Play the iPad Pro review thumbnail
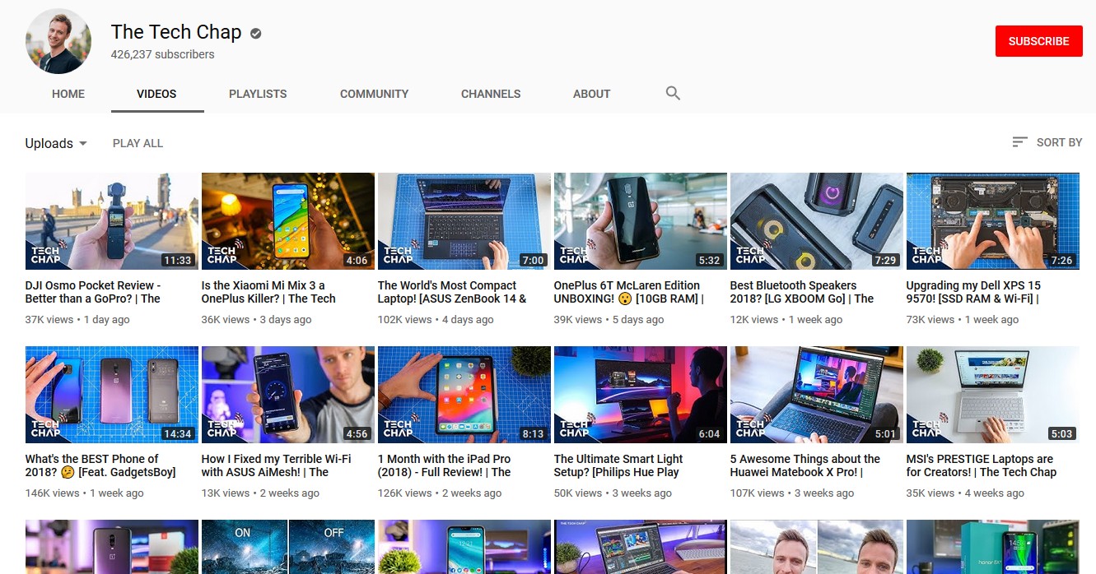The height and width of the screenshot is (574, 1096). [464, 395]
